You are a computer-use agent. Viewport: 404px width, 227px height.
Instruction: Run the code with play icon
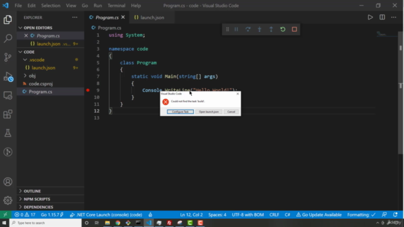click(371, 18)
